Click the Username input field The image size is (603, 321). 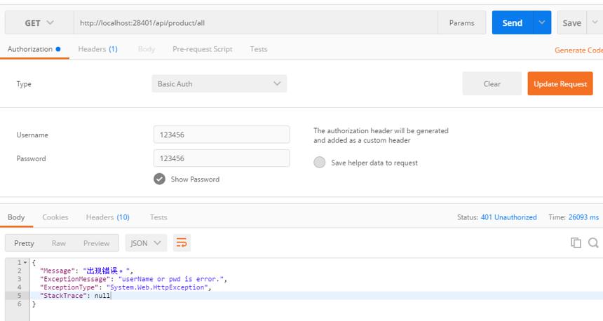coord(222,135)
